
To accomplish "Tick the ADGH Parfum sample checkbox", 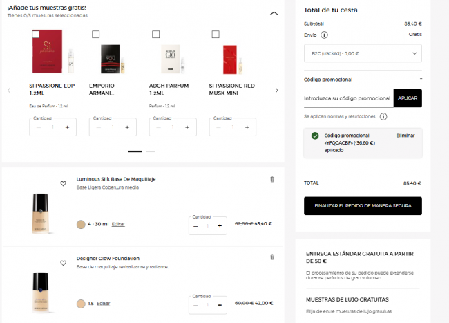I will coord(155,34).
